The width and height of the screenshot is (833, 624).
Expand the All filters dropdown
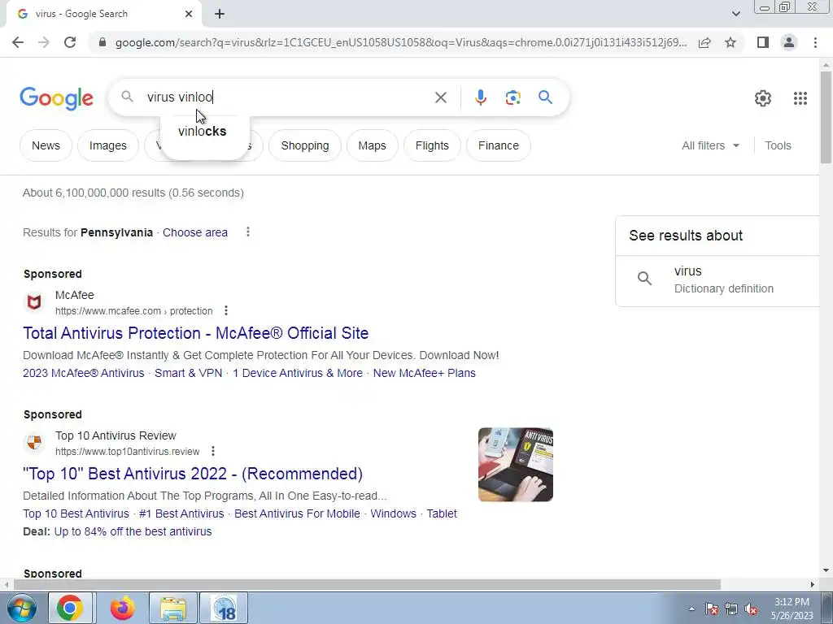click(x=710, y=145)
